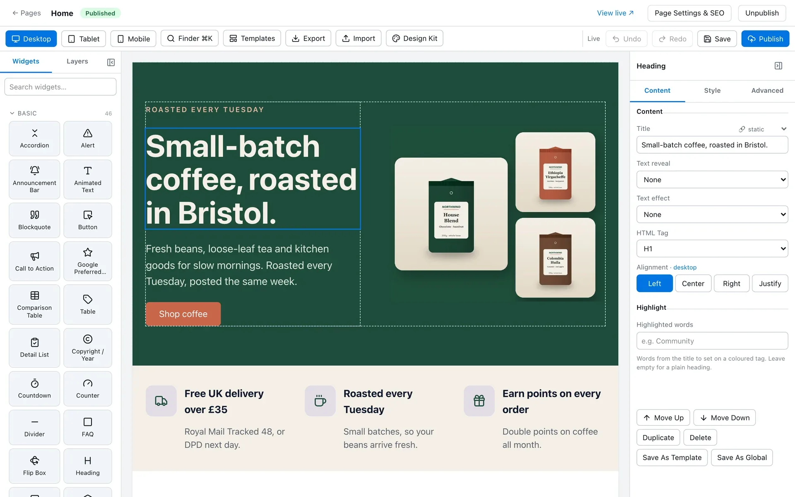The image size is (795, 497).
Task: Set alignment to Right
Action: pos(731,283)
